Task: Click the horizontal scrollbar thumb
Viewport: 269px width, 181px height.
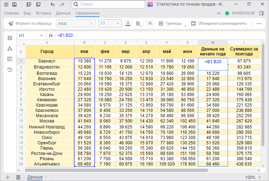Action: 116,170
